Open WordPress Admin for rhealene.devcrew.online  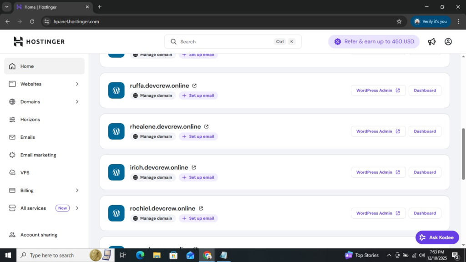coord(378,131)
